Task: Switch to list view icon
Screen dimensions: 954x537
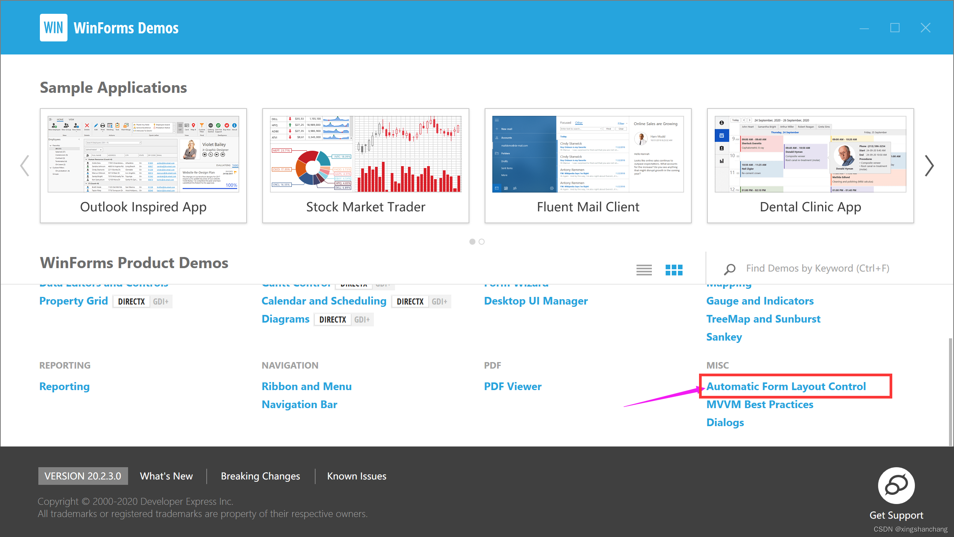Action: 644,270
